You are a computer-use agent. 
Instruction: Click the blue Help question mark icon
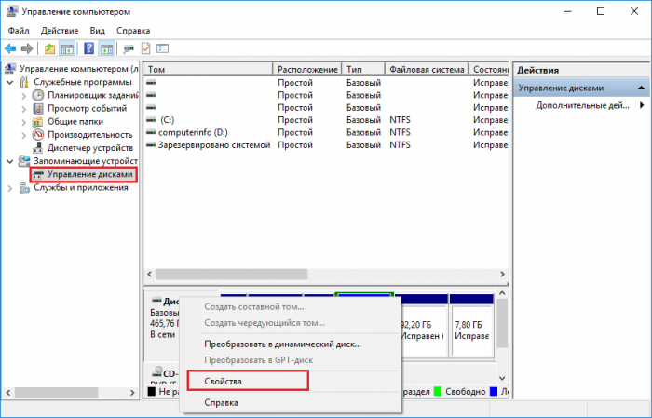(88, 48)
